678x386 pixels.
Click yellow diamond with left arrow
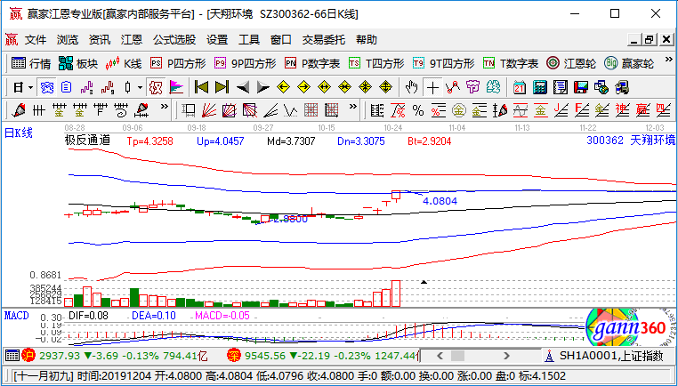point(283,88)
